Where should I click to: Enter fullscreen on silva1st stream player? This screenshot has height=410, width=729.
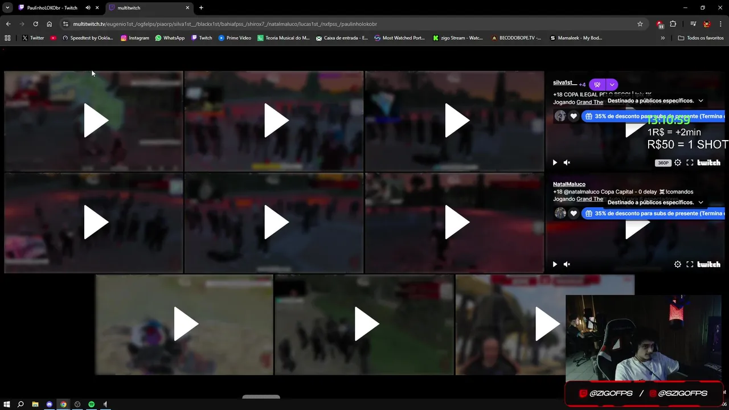click(690, 162)
